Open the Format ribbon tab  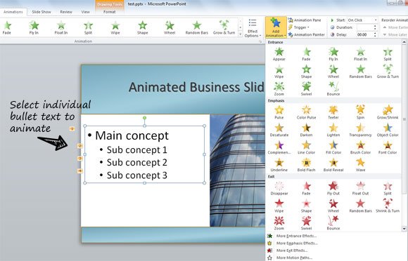click(x=109, y=12)
